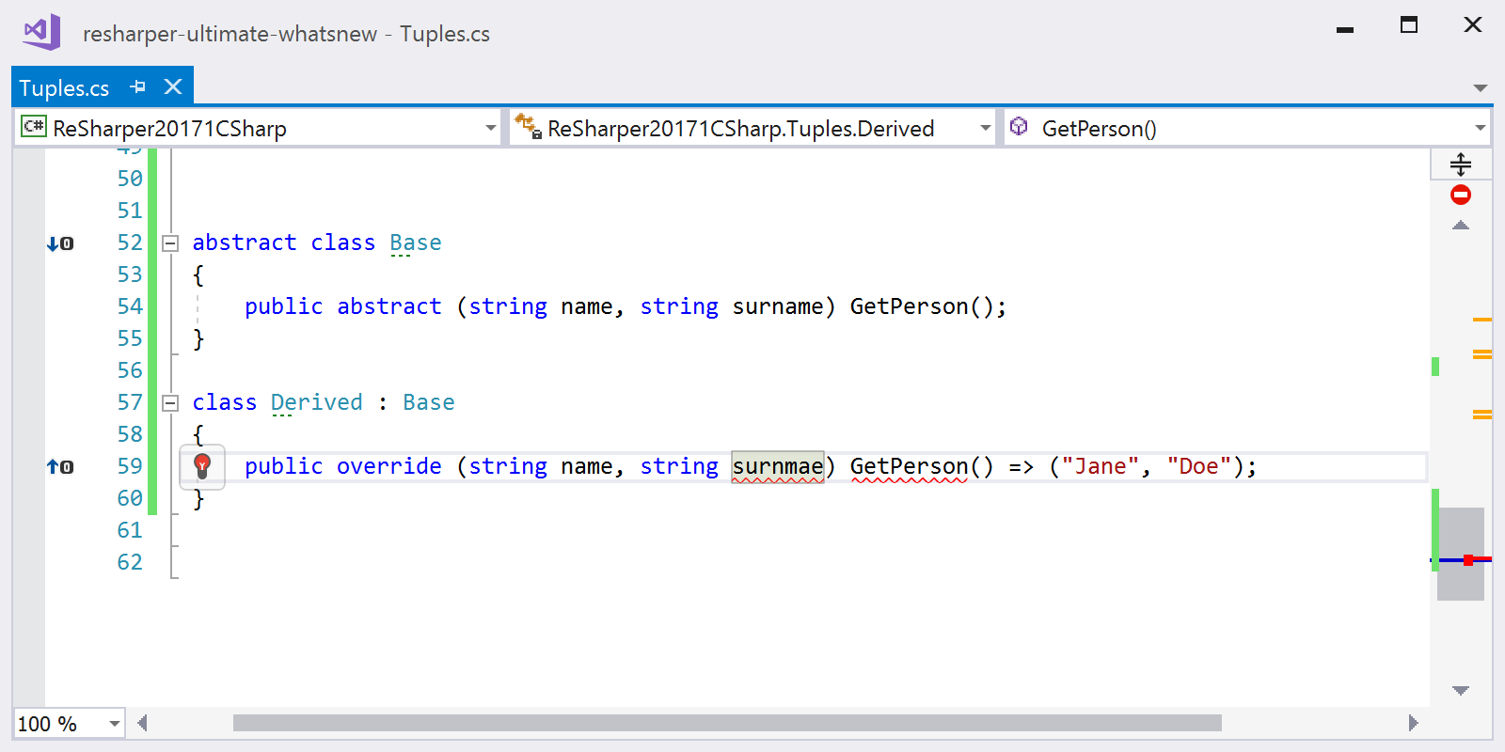
Task: Close the Visual Studio window
Action: [x=1473, y=25]
